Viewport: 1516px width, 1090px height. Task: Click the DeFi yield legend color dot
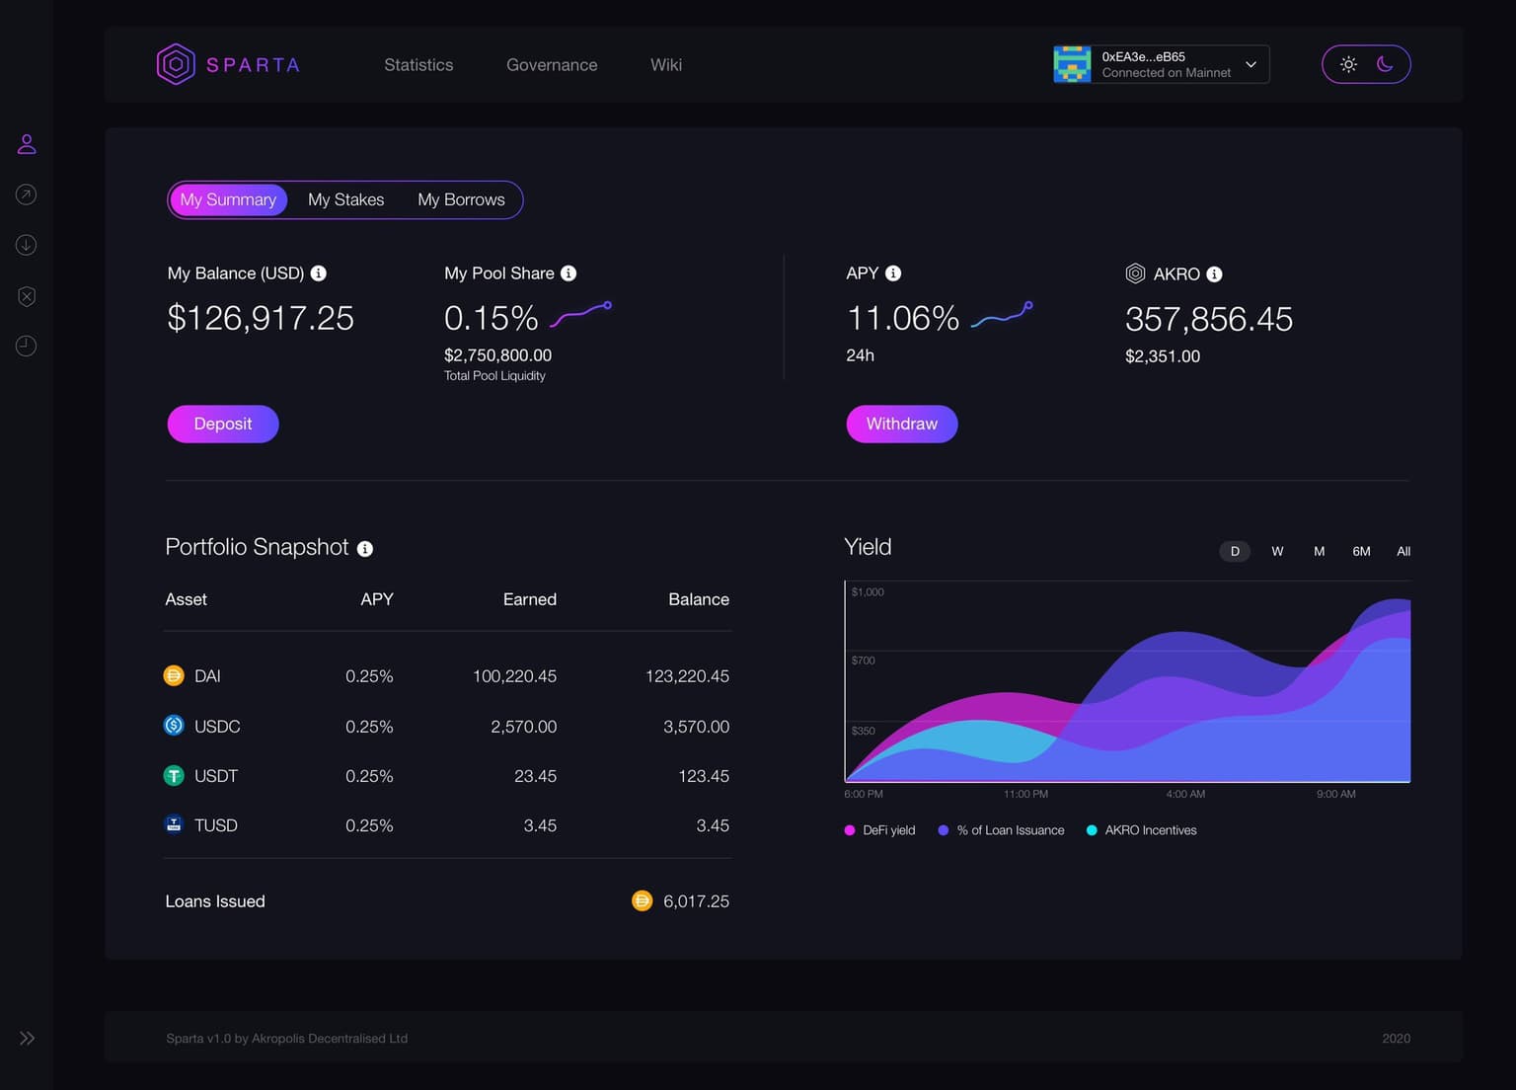(x=850, y=830)
